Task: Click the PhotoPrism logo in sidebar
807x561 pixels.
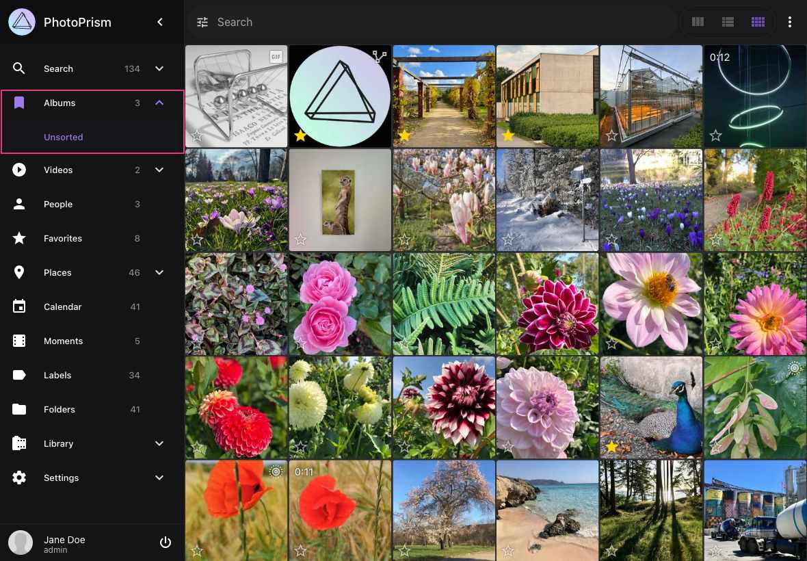Action: pyautogui.click(x=22, y=22)
